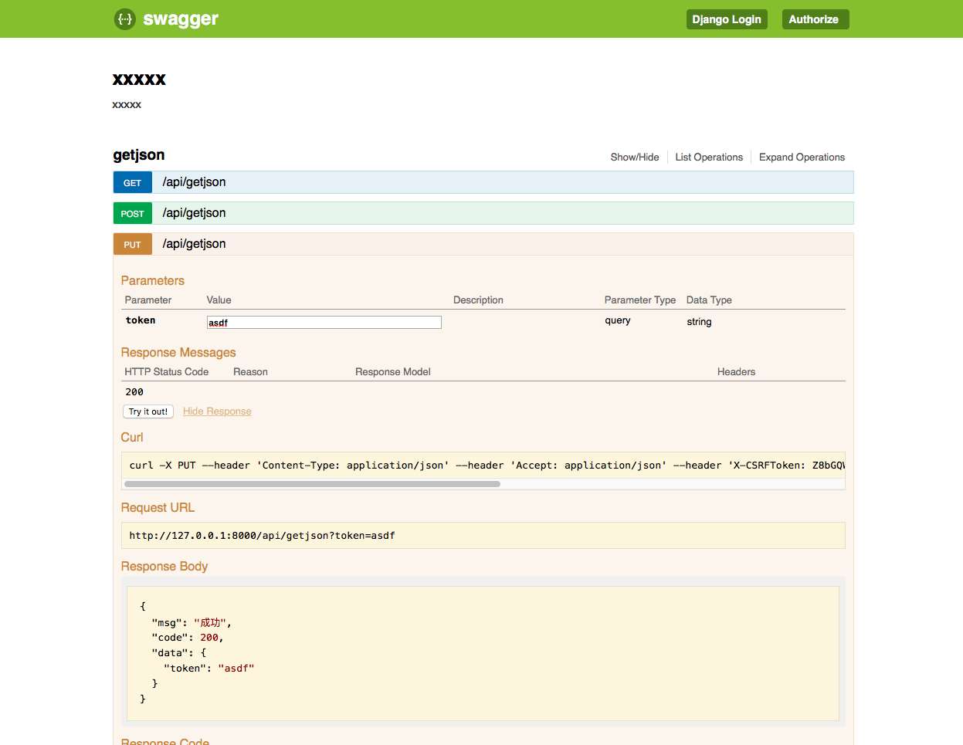Click the Authorize button
This screenshot has width=963, height=745.
[815, 19]
